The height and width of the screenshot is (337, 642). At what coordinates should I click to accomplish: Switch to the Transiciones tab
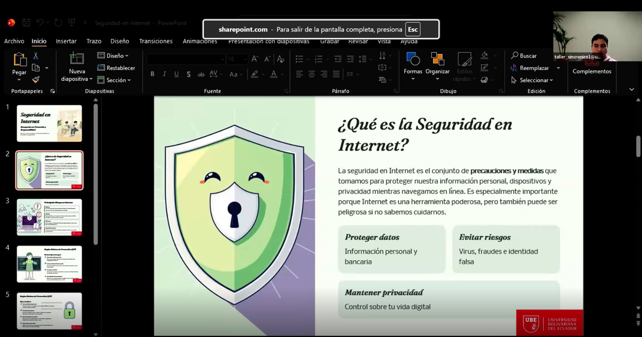(x=156, y=41)
